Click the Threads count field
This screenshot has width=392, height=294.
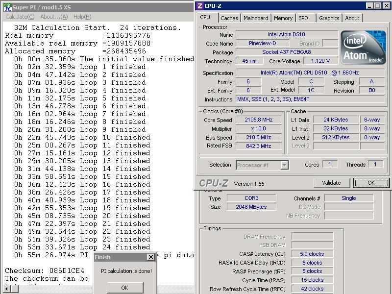coord(375,164)
